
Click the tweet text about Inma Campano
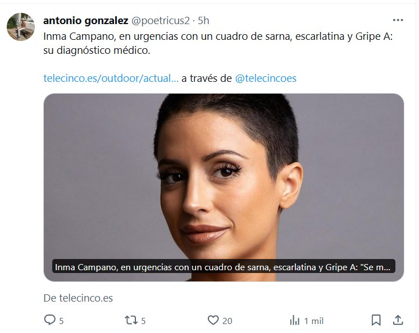218,43
